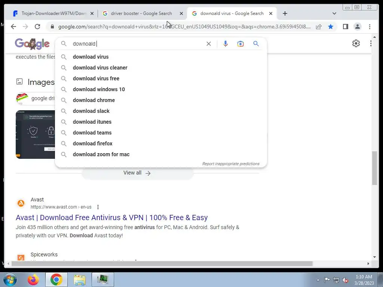View site info via the padlock icon

[x=52, y=27]
